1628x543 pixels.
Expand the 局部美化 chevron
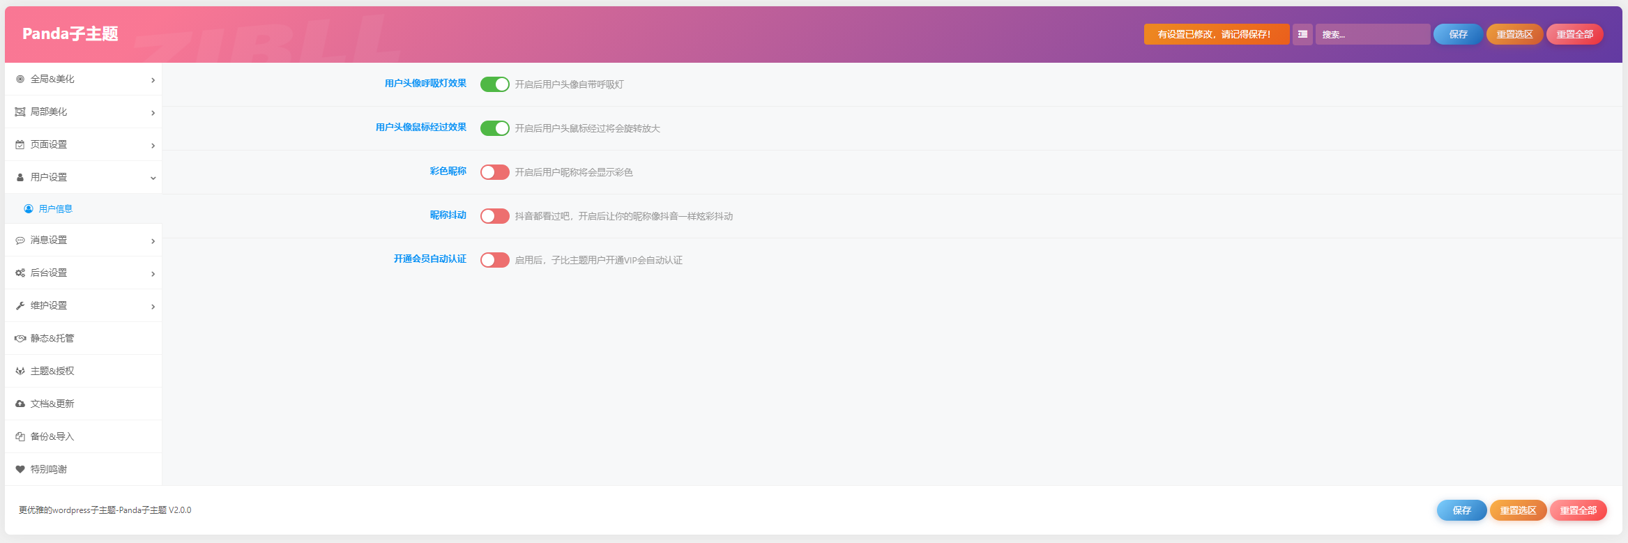point(153,113)
